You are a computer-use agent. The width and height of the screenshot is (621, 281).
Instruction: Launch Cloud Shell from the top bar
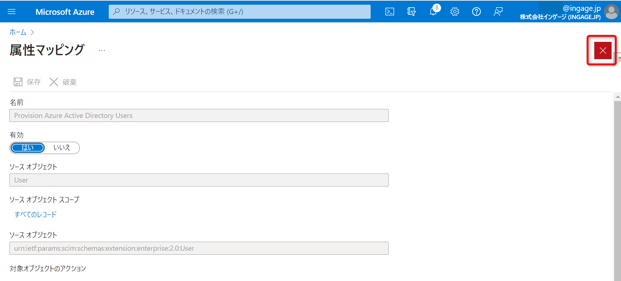pyautogui.click(x=390, y=12)
